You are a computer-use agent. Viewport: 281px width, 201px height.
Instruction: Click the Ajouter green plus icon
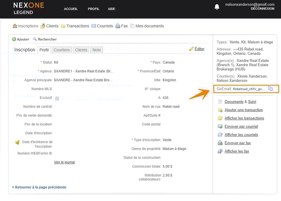pos(14,39)
